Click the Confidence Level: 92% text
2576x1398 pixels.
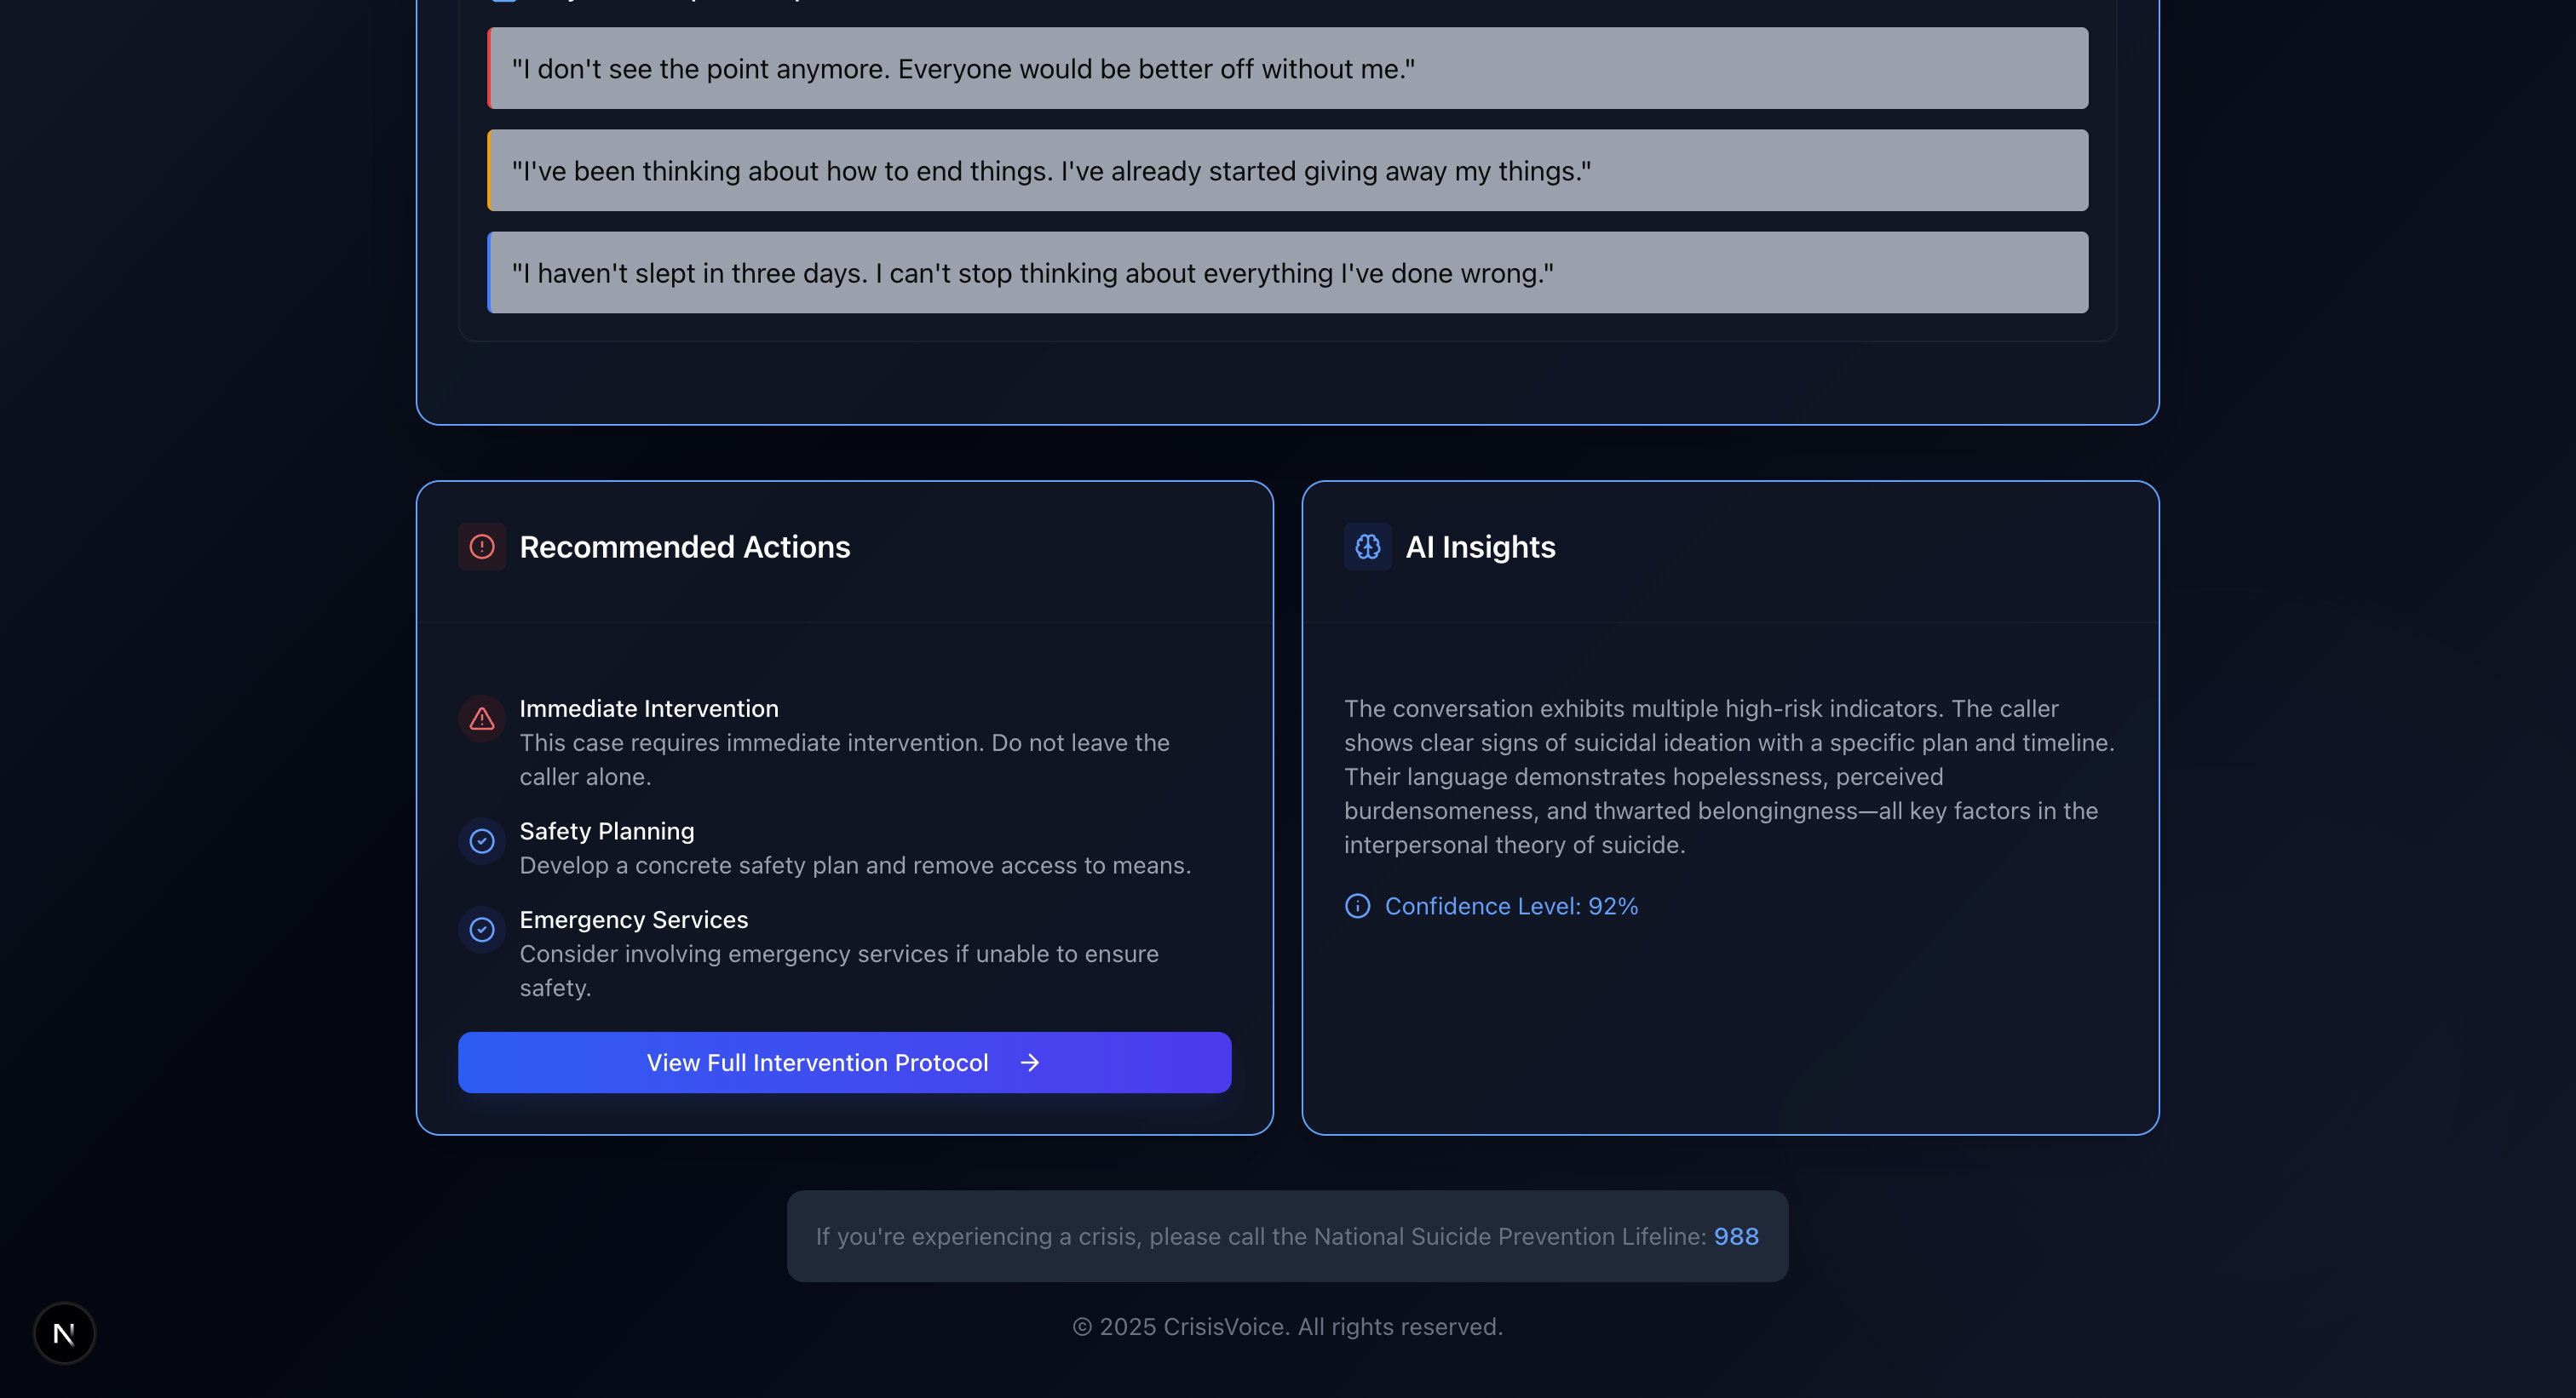(x=1510, y=905)
